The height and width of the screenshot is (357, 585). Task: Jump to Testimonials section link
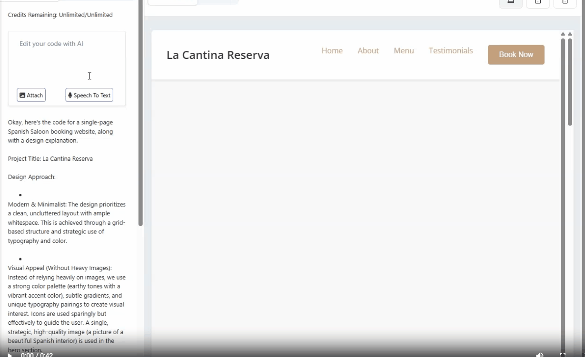[x=450, y=51]
